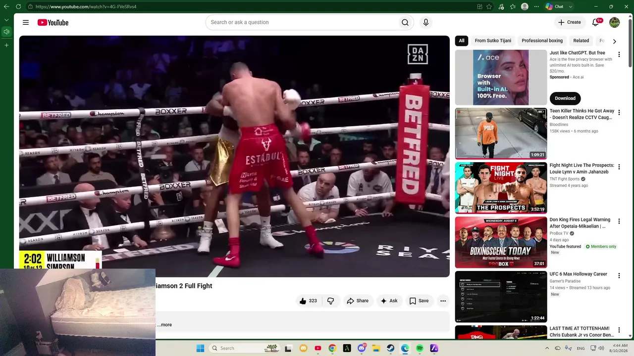634x356 pixels.
Task: Refresh the browser page
Action: pos(18,6)
